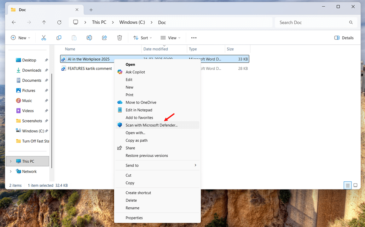
Task: Click the Rename icon in toolbar
Action: [x=89, y=38]
